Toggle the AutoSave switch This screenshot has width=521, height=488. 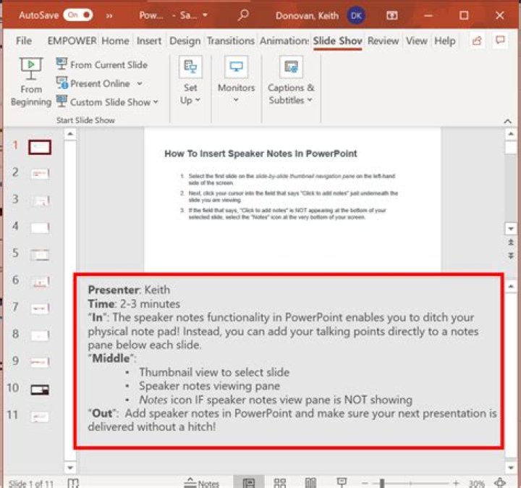pyautogui.click(x=78, y=15)
